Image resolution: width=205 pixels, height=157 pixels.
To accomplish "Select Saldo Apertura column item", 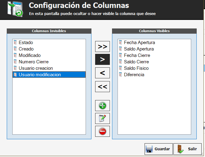I will 139,49.
